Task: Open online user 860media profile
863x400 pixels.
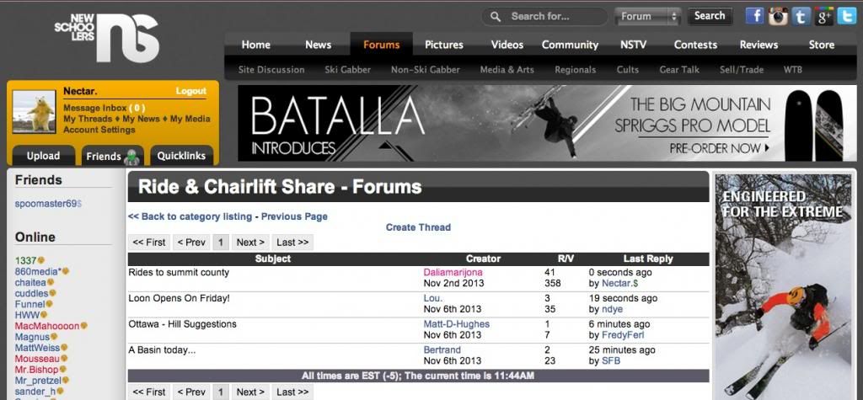Action: 38,271
